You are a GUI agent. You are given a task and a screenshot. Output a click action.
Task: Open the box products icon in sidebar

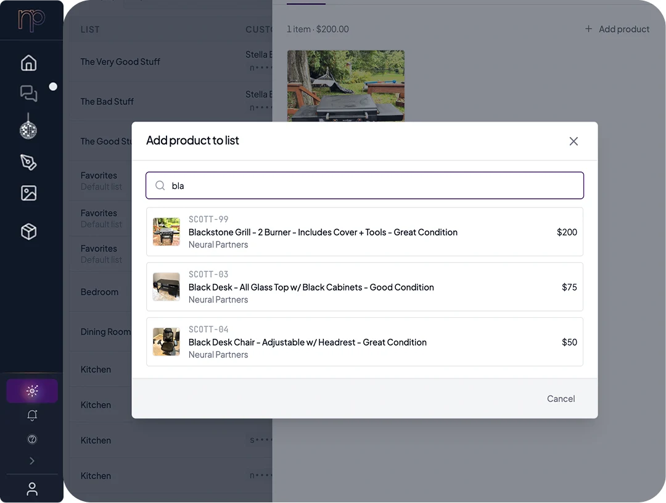coord(28,231)
